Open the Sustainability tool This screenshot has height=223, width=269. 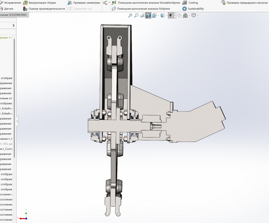[x=193, y=9]
